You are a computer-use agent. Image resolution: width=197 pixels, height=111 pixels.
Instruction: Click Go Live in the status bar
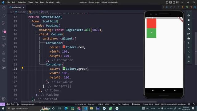(136, 104)
